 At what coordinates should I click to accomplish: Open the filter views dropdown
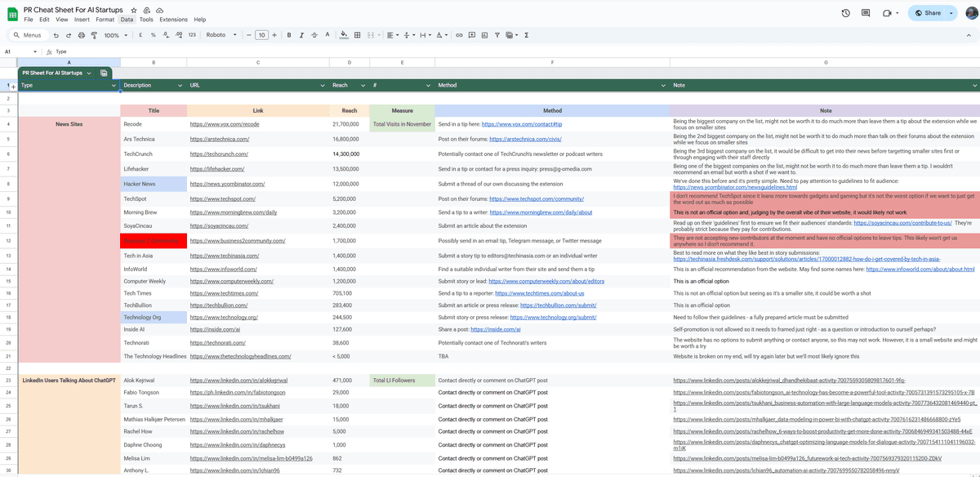coord(511,35)
